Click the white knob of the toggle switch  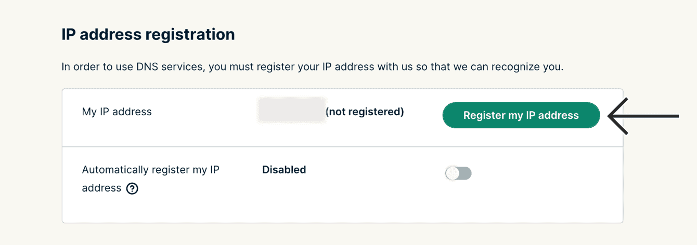[453, 173]
